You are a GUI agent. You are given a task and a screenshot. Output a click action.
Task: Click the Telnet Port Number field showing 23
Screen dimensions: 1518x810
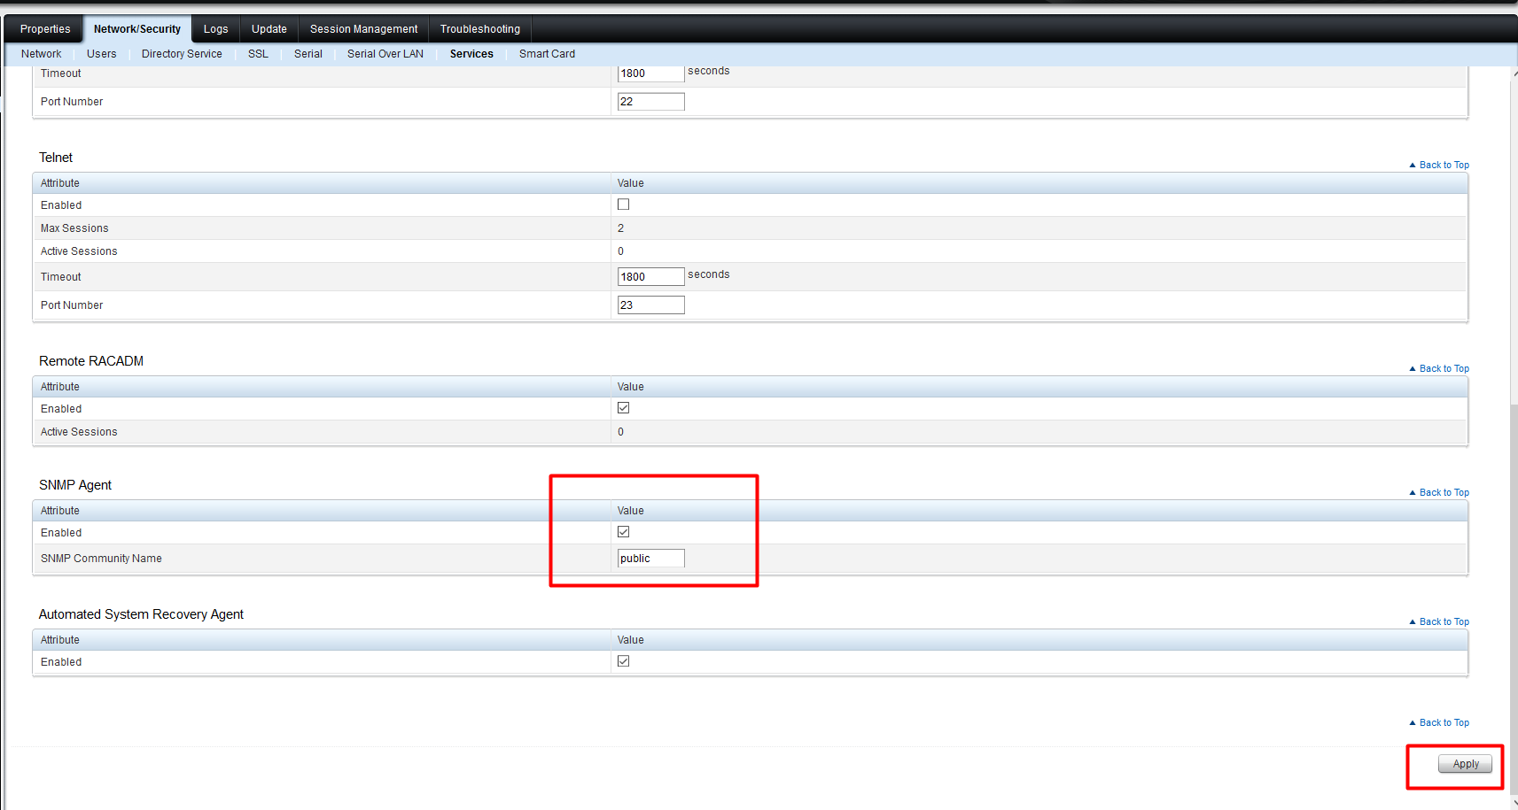click(x=651, y=305)
